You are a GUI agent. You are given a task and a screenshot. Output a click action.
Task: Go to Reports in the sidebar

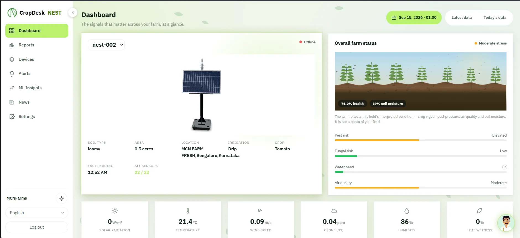click(x=37, y=45)
